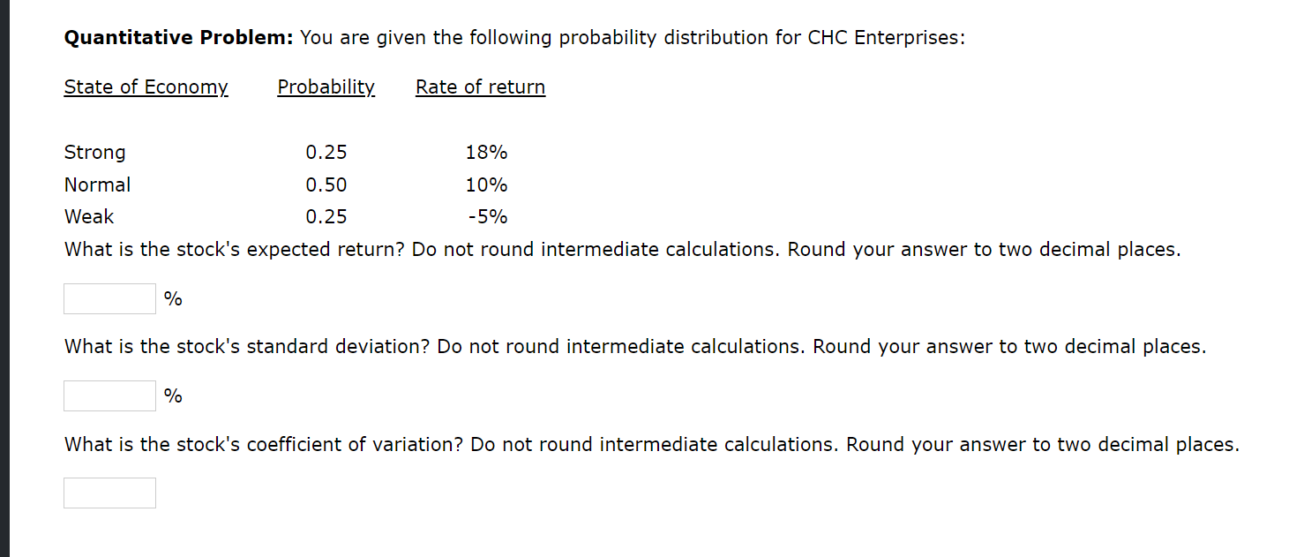
Task: Click the expected return input field
Action: pyautogui.click(x=109, y=298)
